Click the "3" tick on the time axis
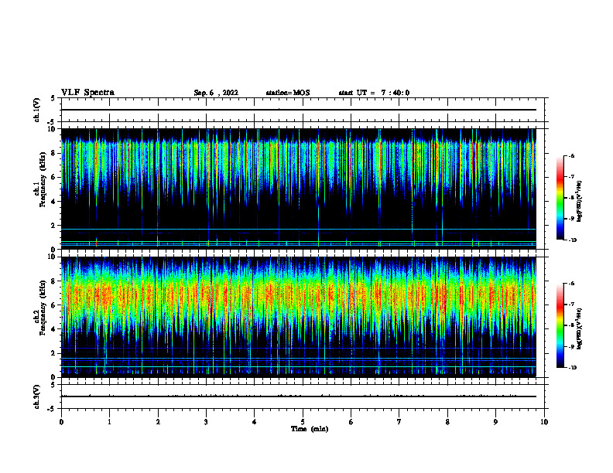Image resolution: width=613 pixels, height=473 pixels. pos(206,422)
